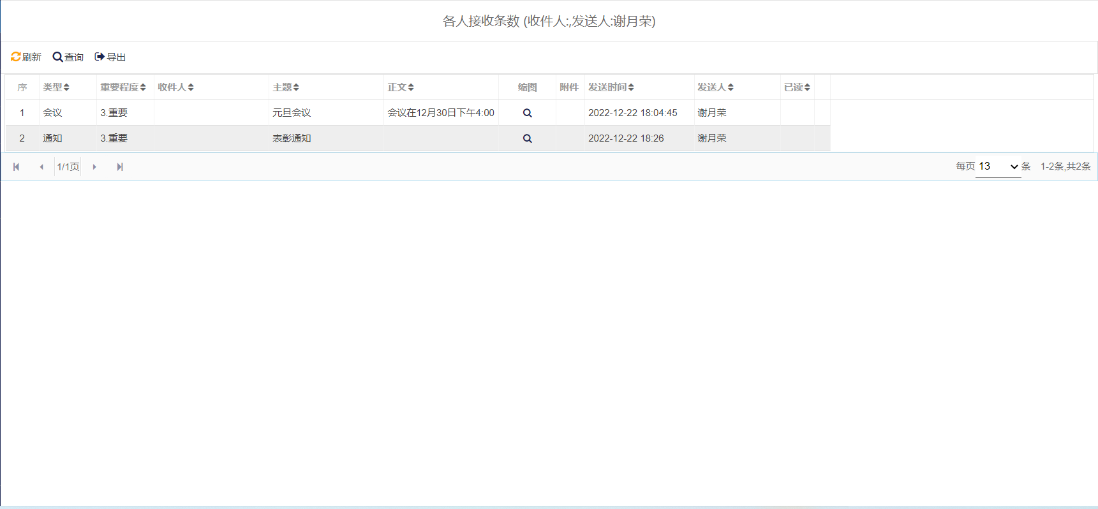Click the 导出 export button
This screenshot has width=1098, height=509.
click(110, 57)
